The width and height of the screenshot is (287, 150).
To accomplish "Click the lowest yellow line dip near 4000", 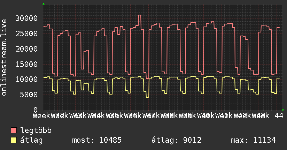I will pos(147,97).
